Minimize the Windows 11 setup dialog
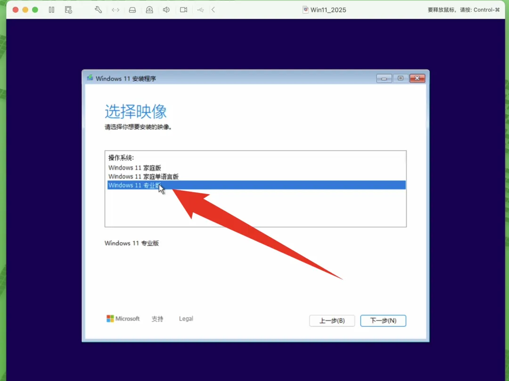The image size is (509, 381). pos(384,78)
